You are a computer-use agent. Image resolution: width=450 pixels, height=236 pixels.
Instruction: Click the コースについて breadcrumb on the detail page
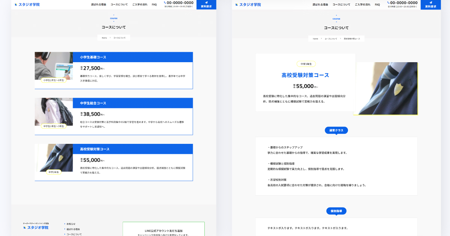point(331,39)
